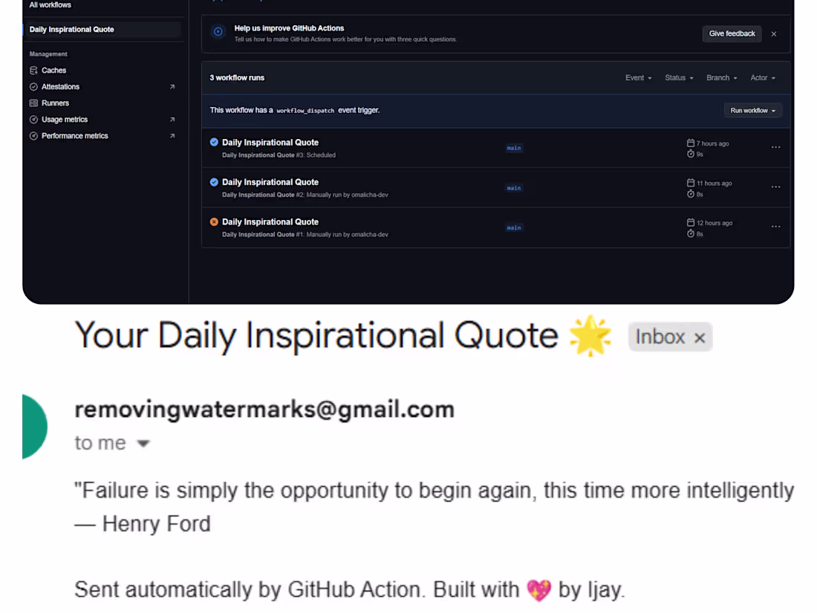Screen dimensions: 817x613
Task: Click the sender's avatar in the email
Action: [x=33, y=426]
